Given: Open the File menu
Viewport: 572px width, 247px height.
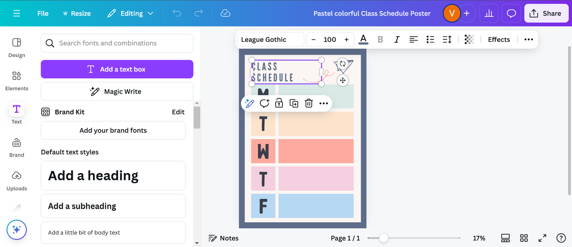Looking at the screenshot, I should [43, 13].
